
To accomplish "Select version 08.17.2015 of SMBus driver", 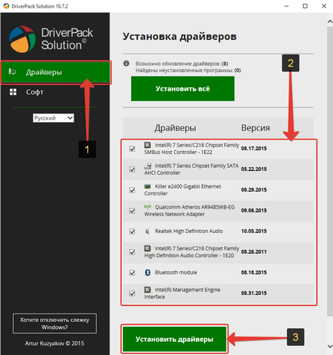I will (x=254, y=149).
